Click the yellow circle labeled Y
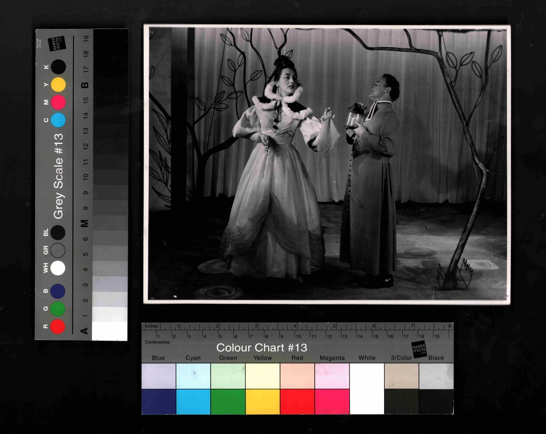Image resolution: width=546 pixels, height=434 pixels. pyautogui.click(x=58, y=85)
